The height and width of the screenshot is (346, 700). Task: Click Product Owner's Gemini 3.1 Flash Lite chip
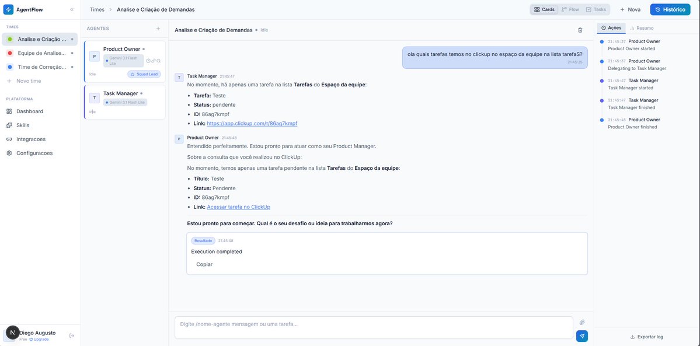(x=124, y=61)
